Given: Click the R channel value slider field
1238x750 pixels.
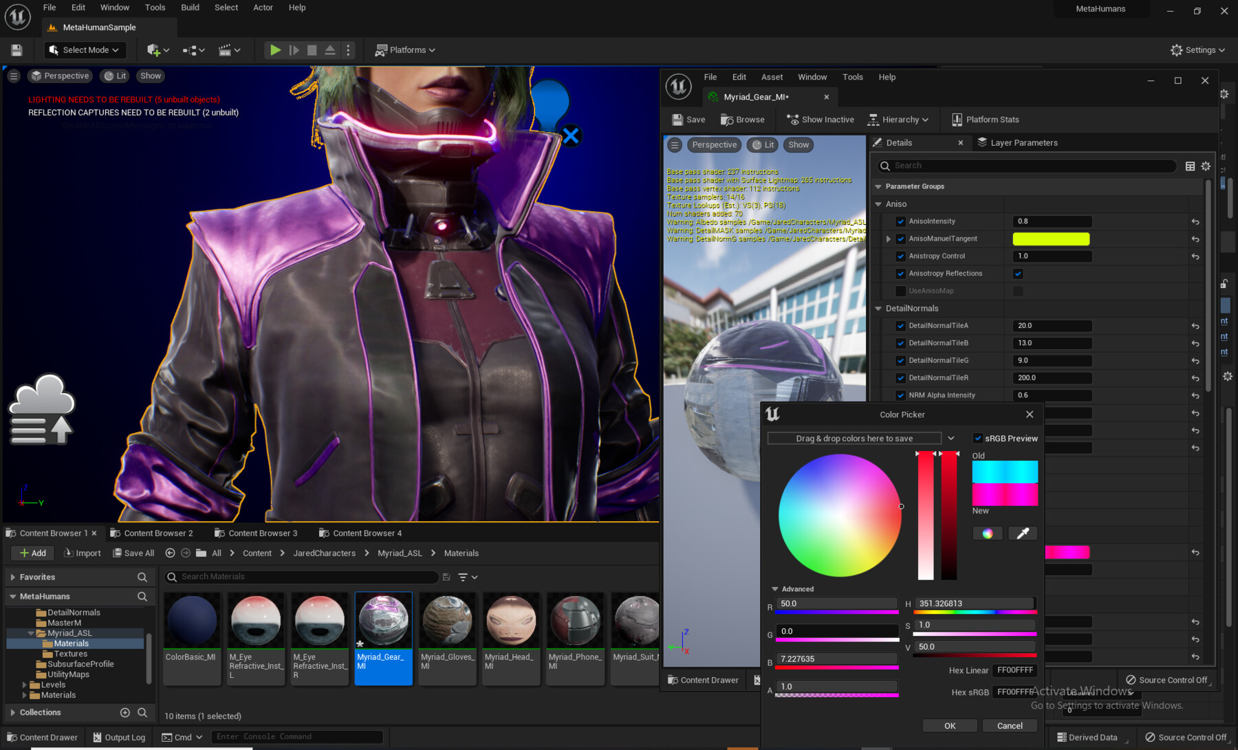Looking at the screenshot, I should (x=836, y=604).
